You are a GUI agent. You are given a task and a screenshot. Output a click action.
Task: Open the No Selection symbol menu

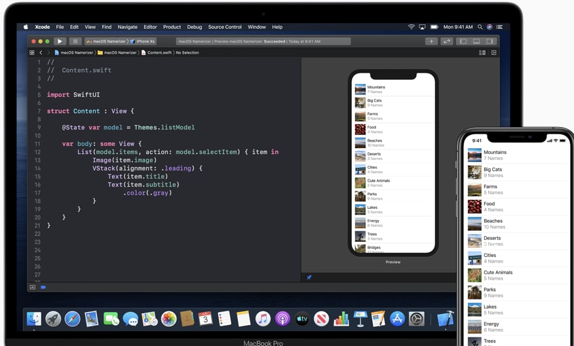coord(187,52)
